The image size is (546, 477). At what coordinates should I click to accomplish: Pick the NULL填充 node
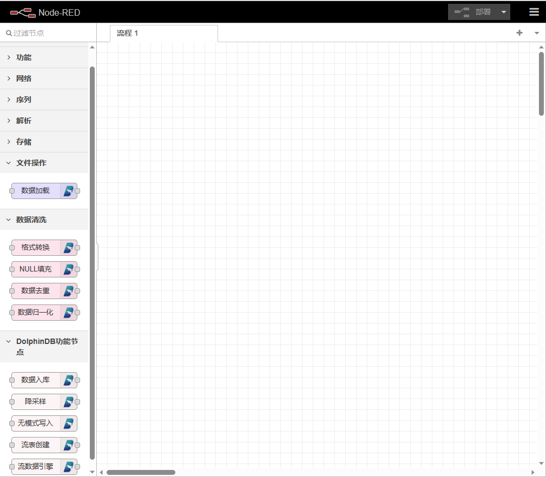point(43,269)
